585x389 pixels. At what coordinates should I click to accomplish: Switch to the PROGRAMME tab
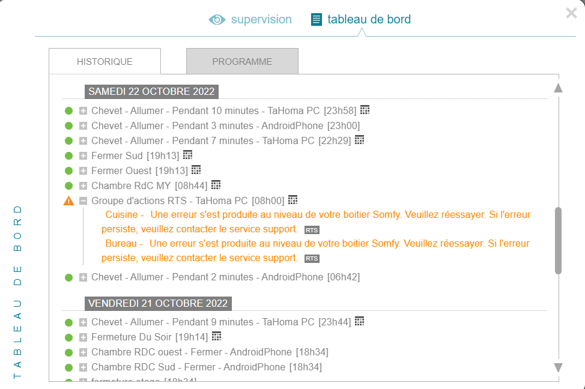click(242, 62)
